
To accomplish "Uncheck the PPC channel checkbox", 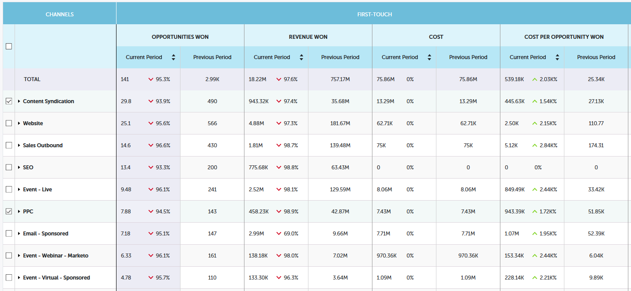I will click(x=9, y=212).
